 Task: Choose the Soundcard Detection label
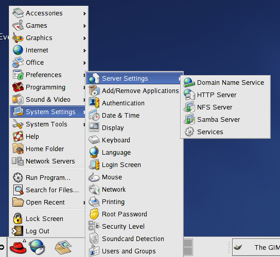pyautogui.click(x=133, y=238)
